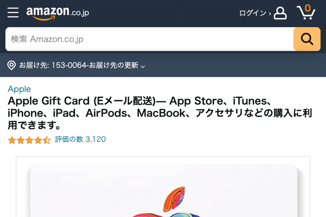Click the Apple Gift Card product title
The width and height of the screenshot is (326, 217).
tap(160, 113)
